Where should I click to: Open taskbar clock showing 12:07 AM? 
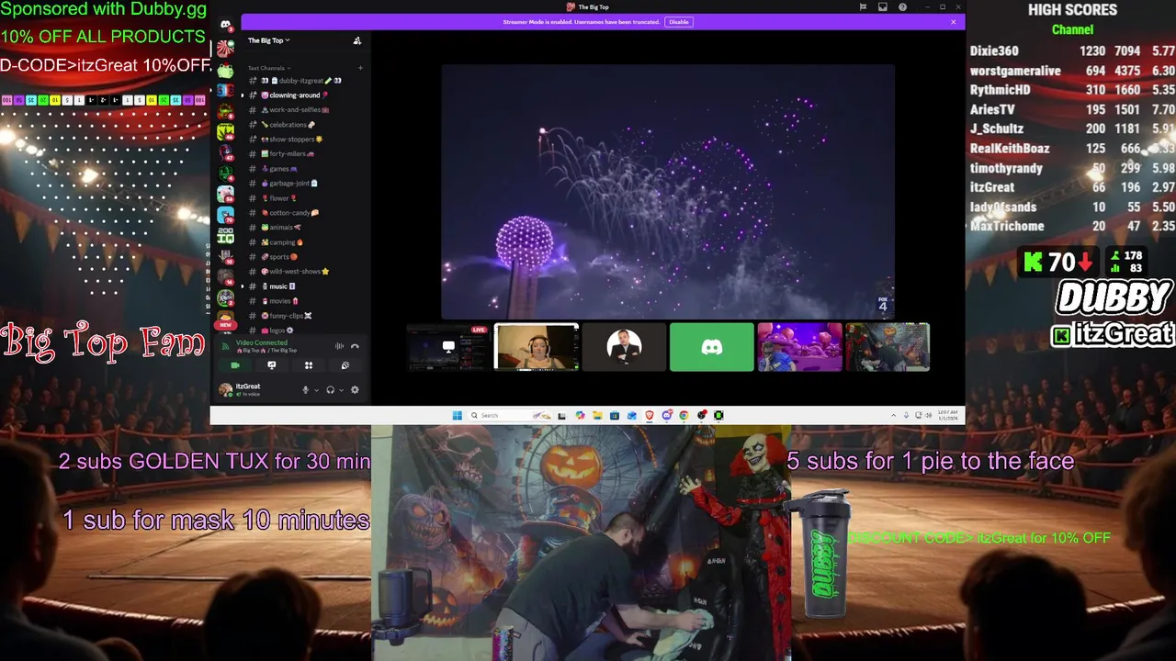947,415
